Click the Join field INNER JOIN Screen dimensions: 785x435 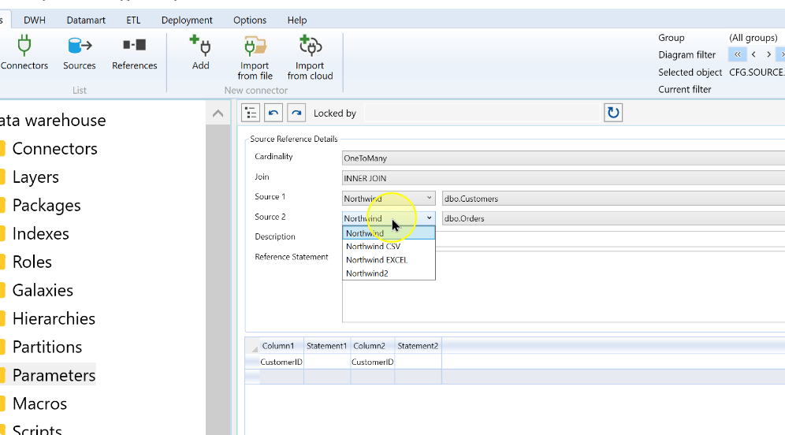point(564,178)
